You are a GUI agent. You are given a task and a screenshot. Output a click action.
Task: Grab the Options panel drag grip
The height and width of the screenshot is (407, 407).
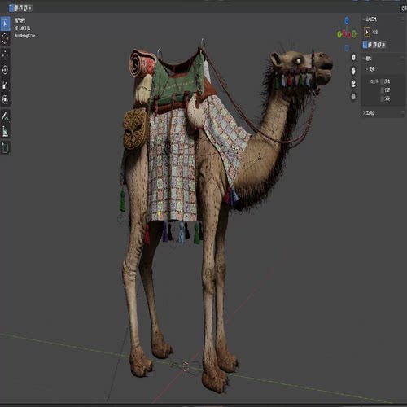(x=402, y=59)
